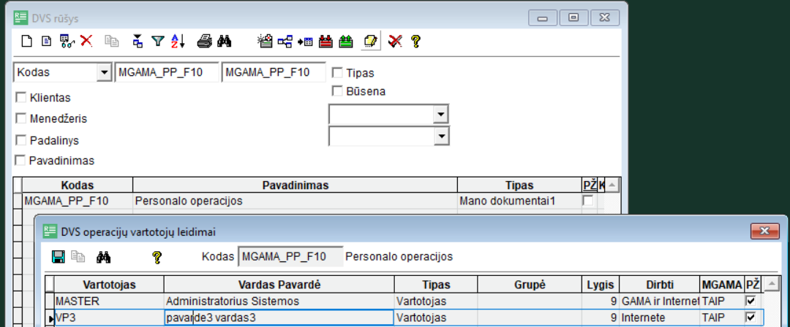The image size is (790, 327).
Task: Open the blue hierarchy tree icon
Action: 285,42
